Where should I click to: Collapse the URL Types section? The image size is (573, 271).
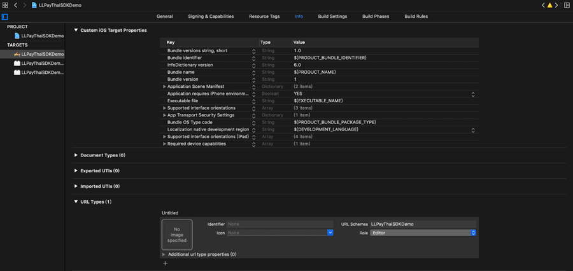(x=76, y=202)
